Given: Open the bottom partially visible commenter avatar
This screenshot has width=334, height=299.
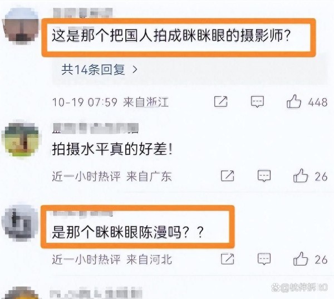Looking at the screenshot, I should click(21, 293).
